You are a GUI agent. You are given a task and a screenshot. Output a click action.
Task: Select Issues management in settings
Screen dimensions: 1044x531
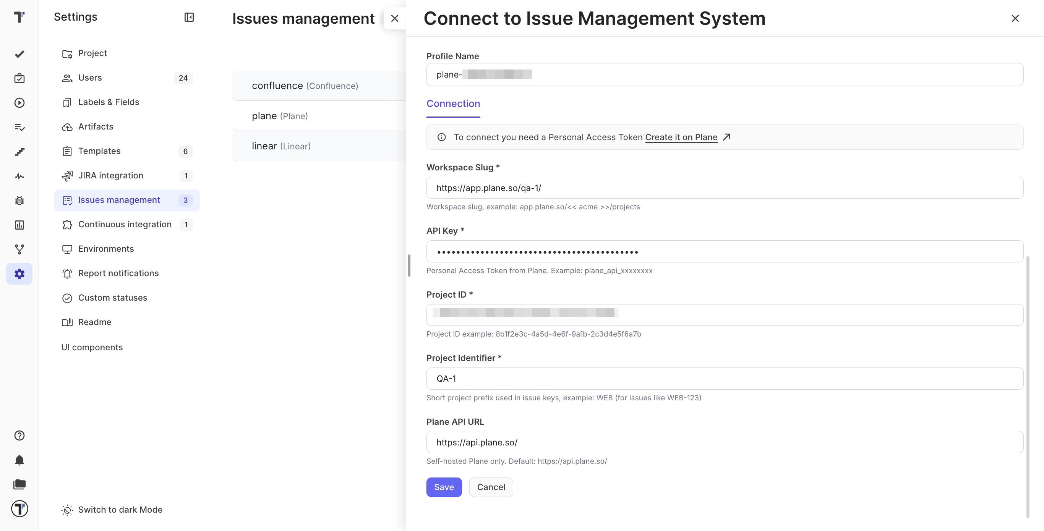(x=127, y=200)
